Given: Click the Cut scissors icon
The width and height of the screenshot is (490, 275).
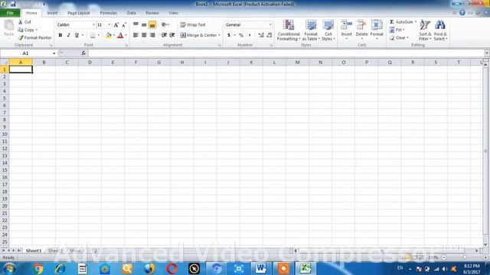Looking at the screenshot, I should coord(21,22).
